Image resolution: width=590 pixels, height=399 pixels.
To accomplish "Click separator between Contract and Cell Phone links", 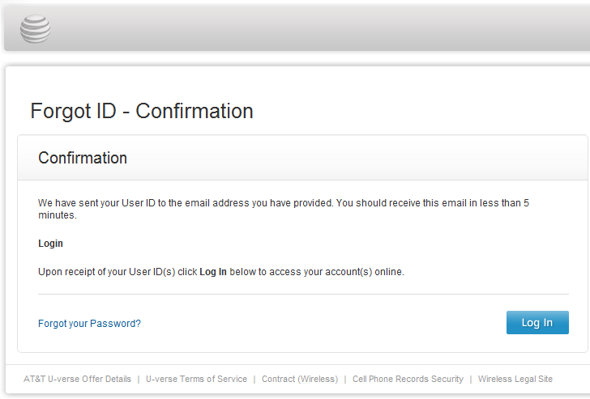I will (345, 380).
